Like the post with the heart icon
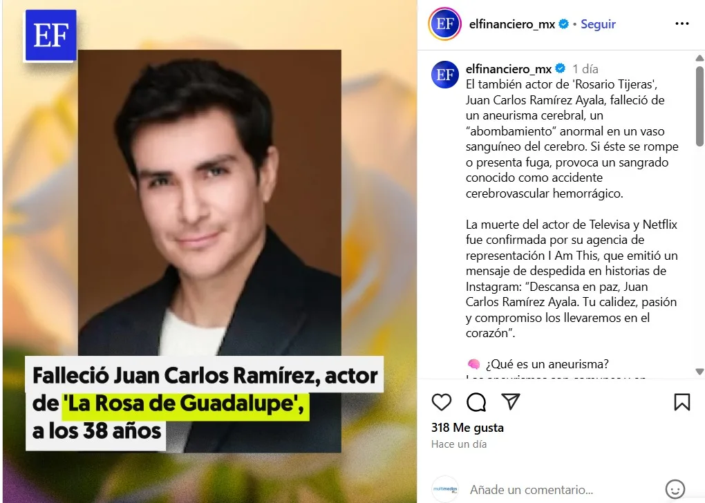The image size is (705, 503). point(441,402)
